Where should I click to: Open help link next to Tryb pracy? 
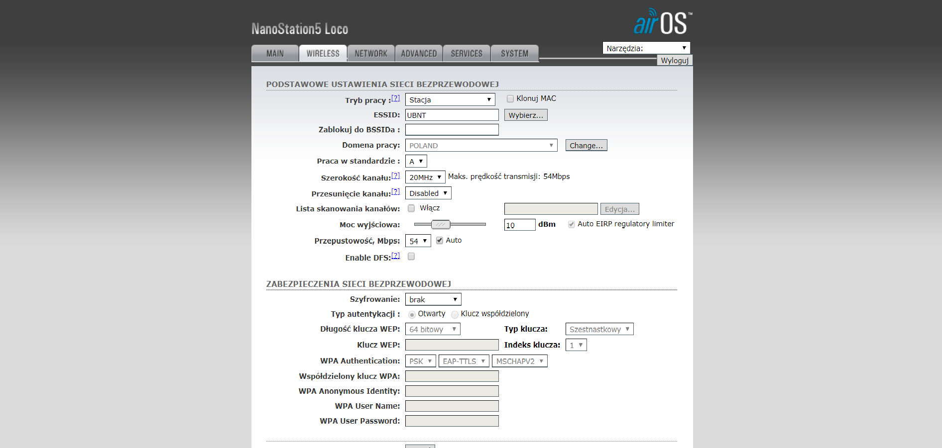pyautogui.click(x=395, y=98)
